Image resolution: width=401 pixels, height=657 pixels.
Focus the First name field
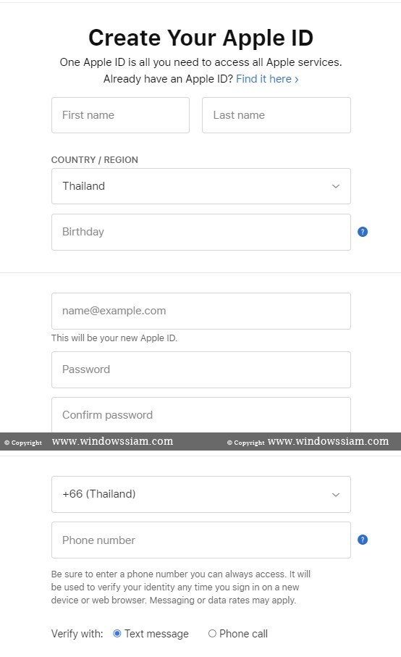tap(121, 115)
